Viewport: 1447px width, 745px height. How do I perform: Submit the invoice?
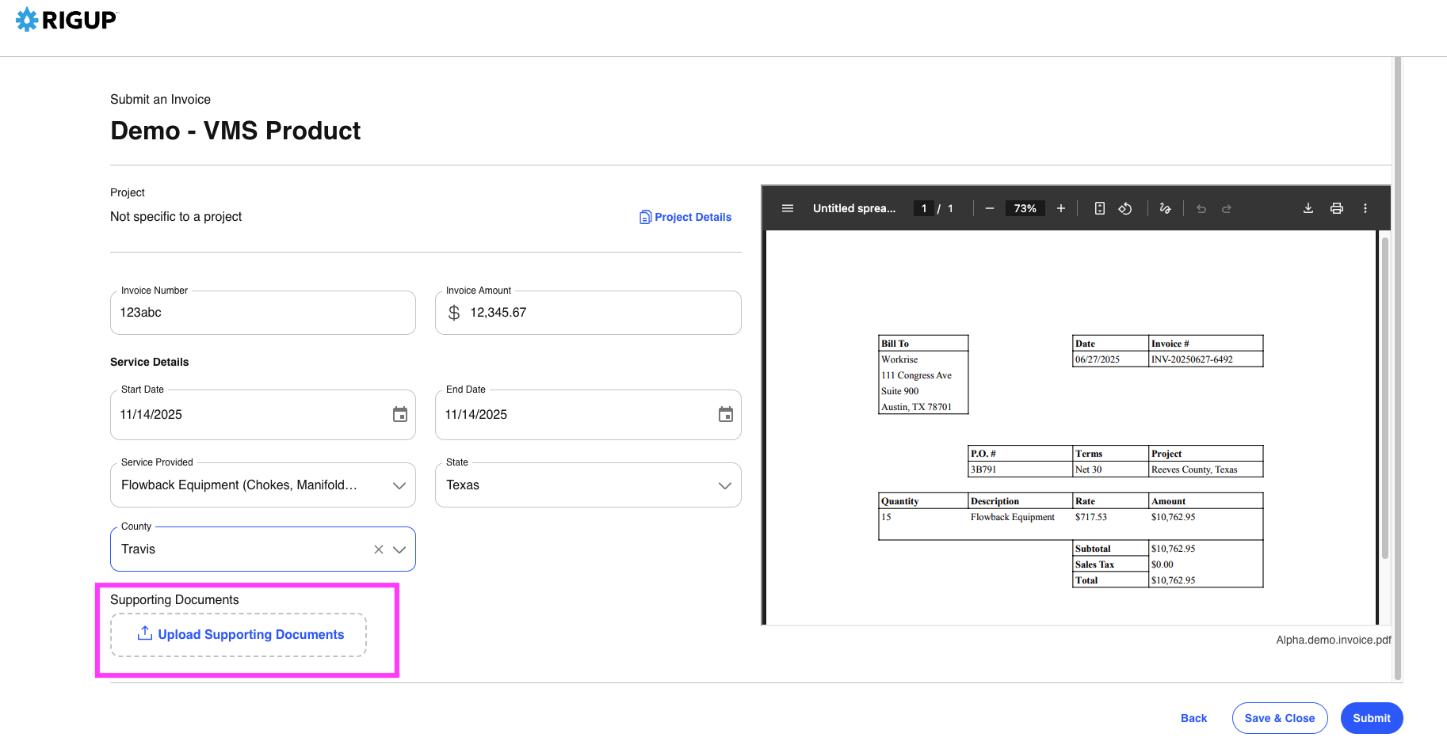click(1372, 718)
